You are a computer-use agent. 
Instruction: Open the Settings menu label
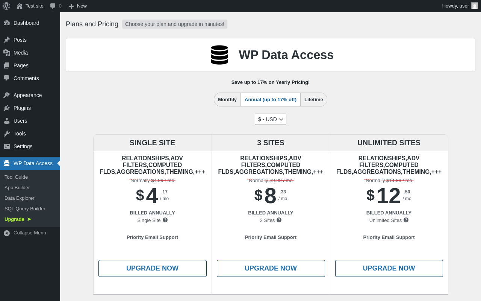pyautogui.click(x=23, y=146)
